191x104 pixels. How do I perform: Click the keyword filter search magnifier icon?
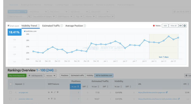click(29, 16)
